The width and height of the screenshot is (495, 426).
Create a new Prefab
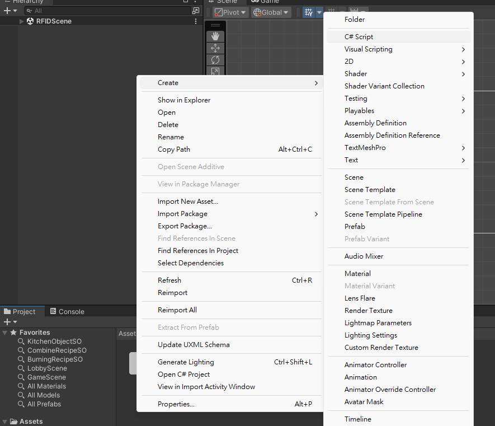coord(398,227)
